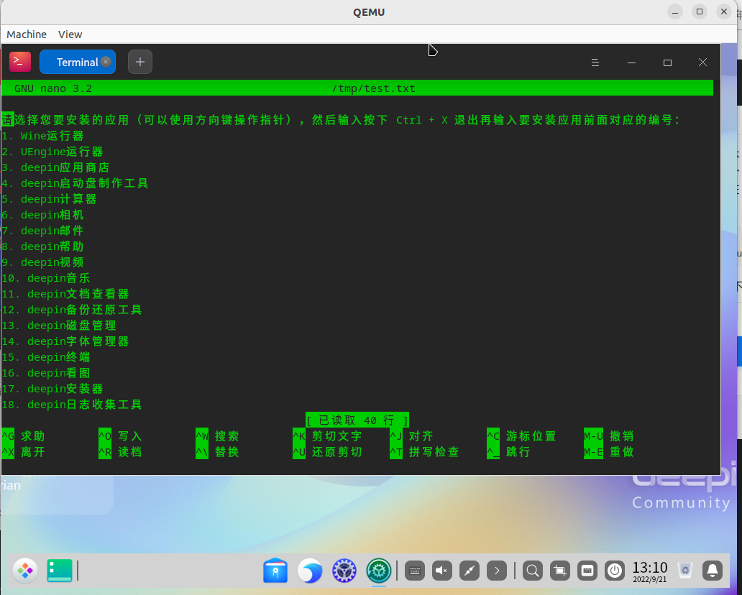Open the onscreen keyboard tray icon

415,571
